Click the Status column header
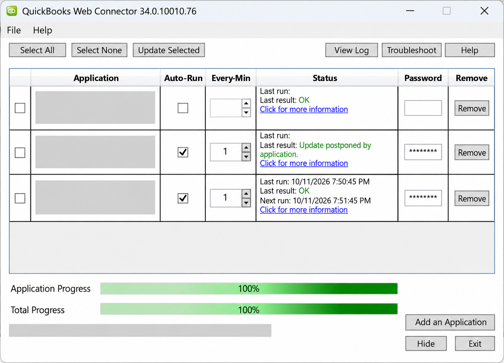Screen dimensions: 504x363 tap(327, 78)
